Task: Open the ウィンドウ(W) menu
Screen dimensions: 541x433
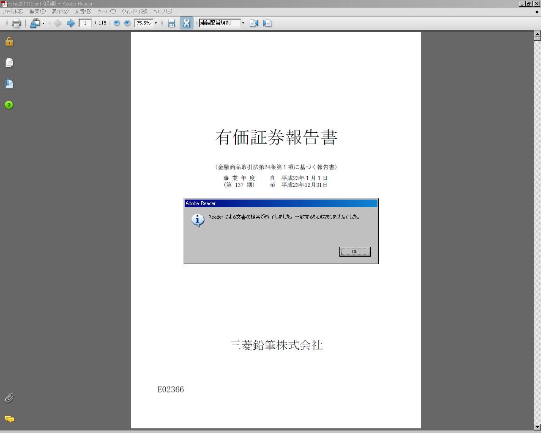Action: [x=134, y=11]
